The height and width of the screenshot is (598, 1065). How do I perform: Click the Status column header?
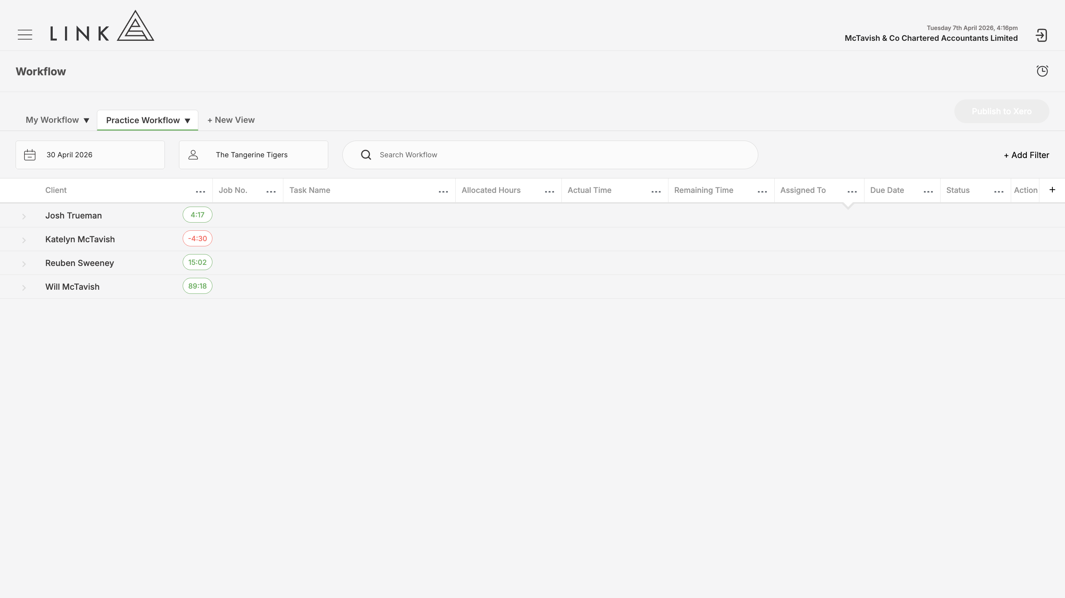coord(958,190)
